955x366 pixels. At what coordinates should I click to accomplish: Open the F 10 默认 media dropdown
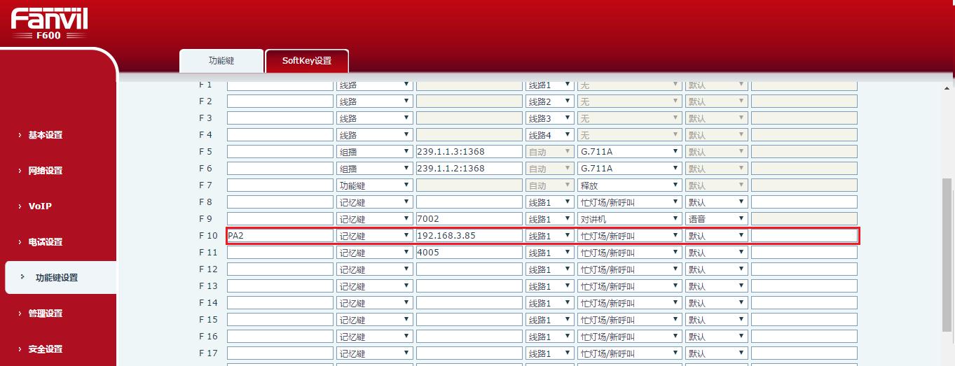(x=716, y=236)
